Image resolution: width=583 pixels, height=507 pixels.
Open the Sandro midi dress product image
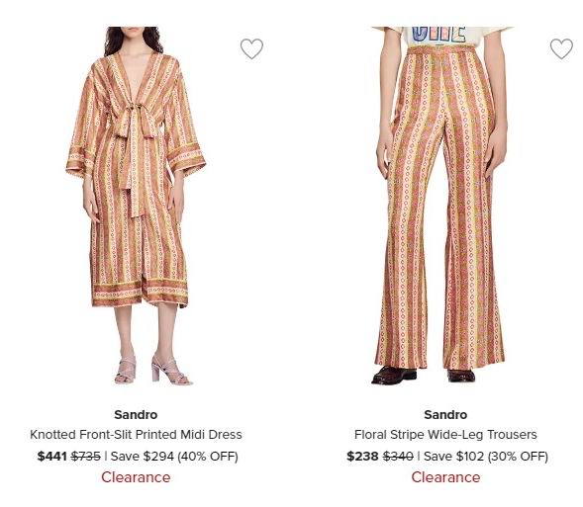136,206
